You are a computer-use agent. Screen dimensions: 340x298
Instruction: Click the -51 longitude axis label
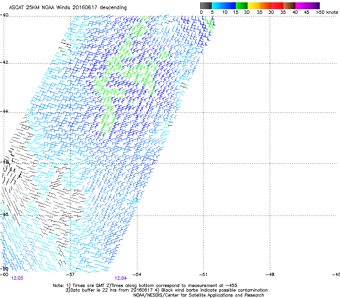tap(203, 275)
